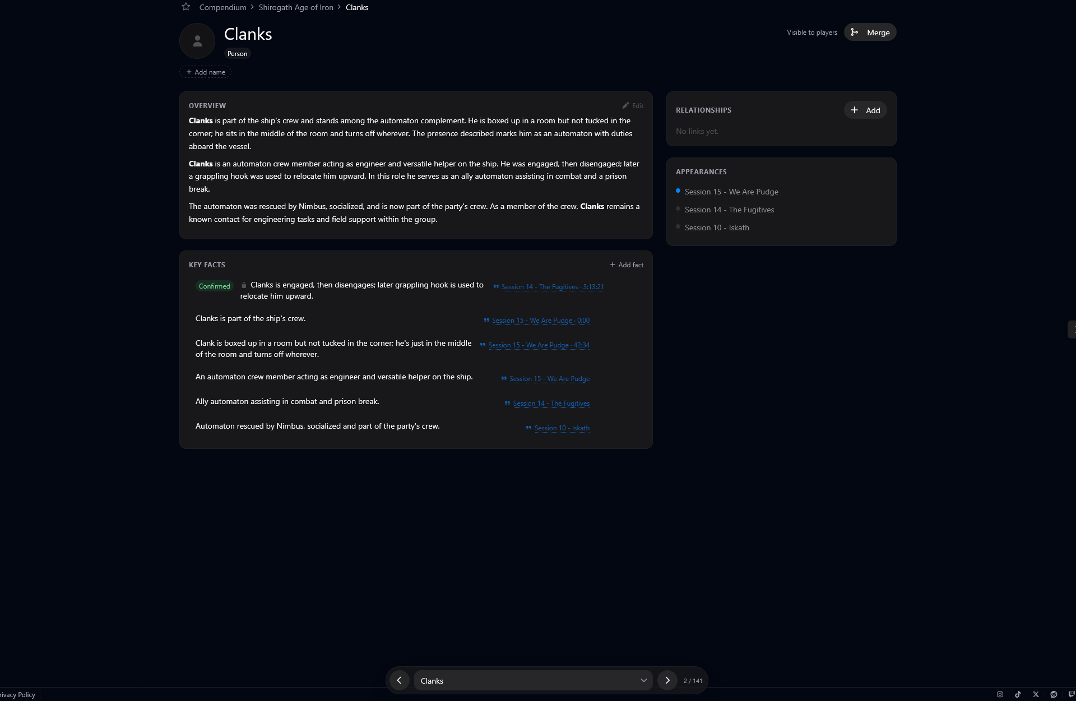Go to the next compendium entry
This screenshot has width=1076, height=701.
pos(667,680)
